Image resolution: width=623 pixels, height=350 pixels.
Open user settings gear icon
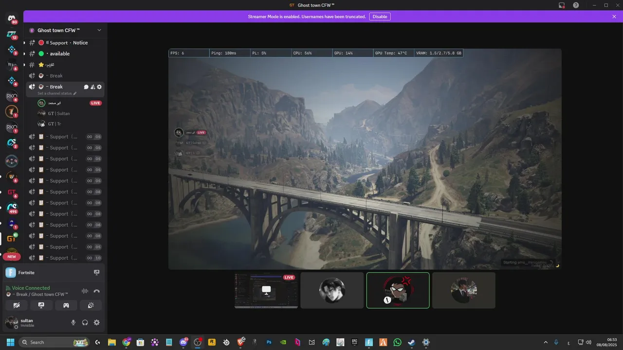pos(96,322)
